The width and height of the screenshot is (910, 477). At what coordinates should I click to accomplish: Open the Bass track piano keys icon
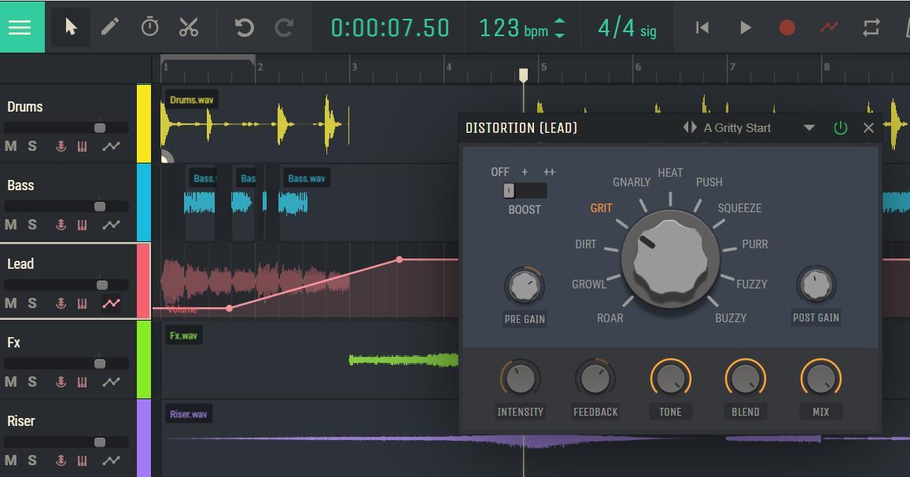(83, 224)
